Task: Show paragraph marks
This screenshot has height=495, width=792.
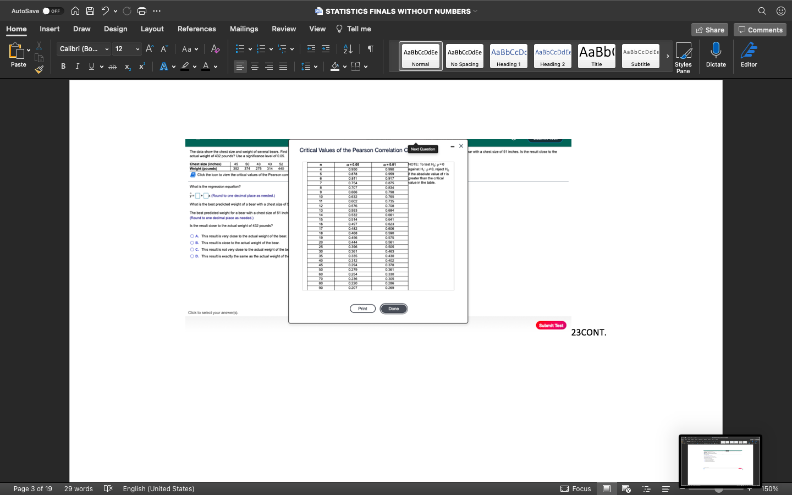Action: [x=370, y=49]
